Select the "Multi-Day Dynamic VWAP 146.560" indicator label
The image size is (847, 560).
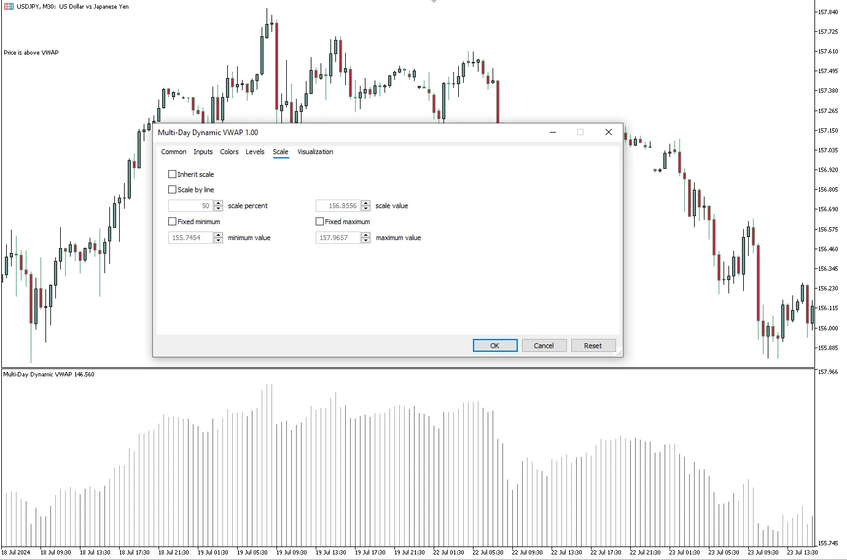(x=49, y=374)
